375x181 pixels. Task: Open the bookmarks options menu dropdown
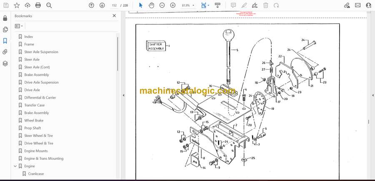coord(19,26)
